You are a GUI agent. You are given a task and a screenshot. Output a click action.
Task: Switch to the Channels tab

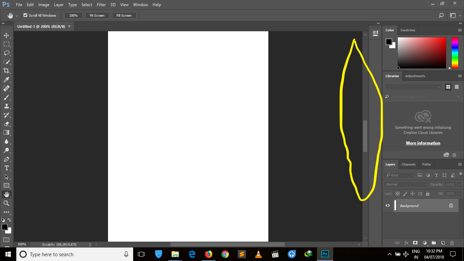408,164
